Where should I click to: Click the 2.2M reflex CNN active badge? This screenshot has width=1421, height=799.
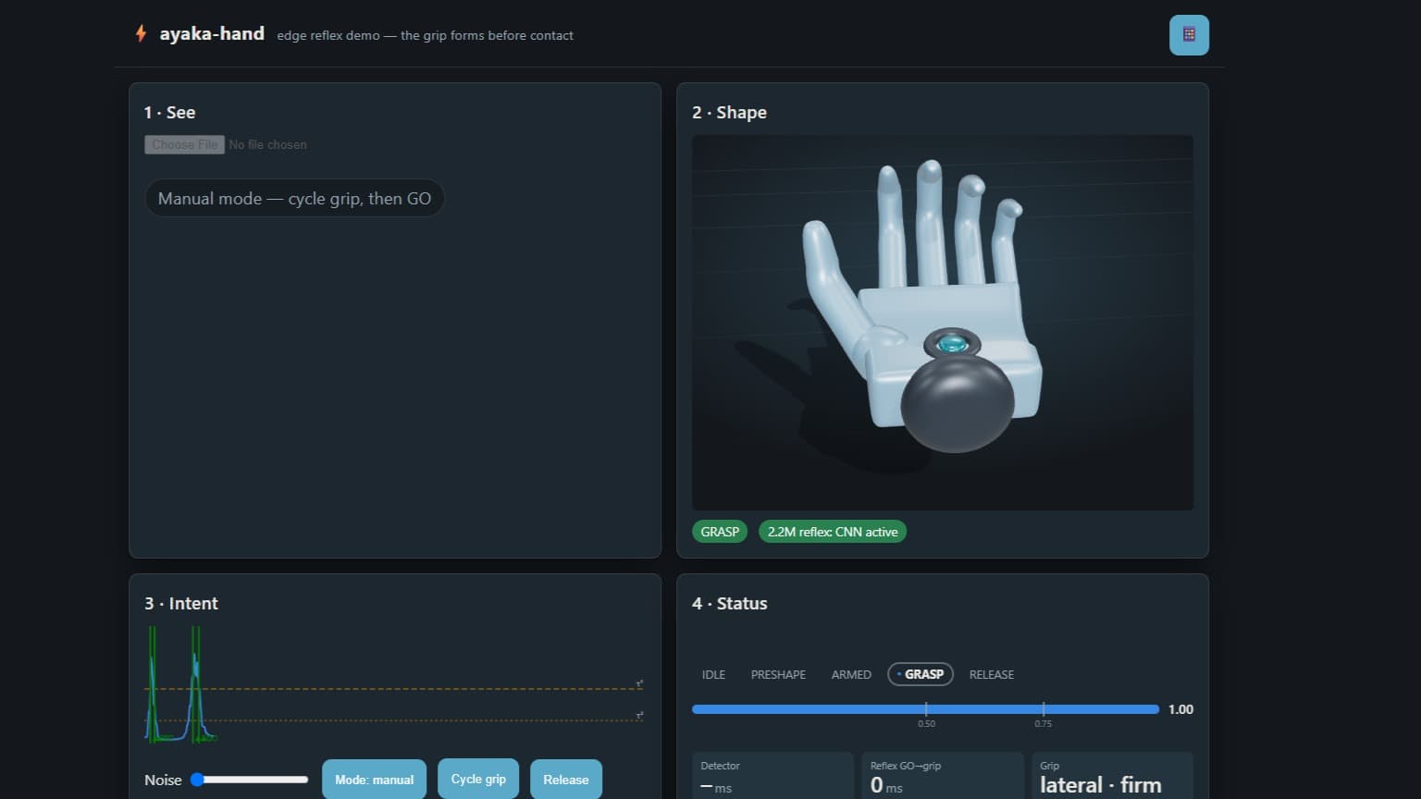833,532
